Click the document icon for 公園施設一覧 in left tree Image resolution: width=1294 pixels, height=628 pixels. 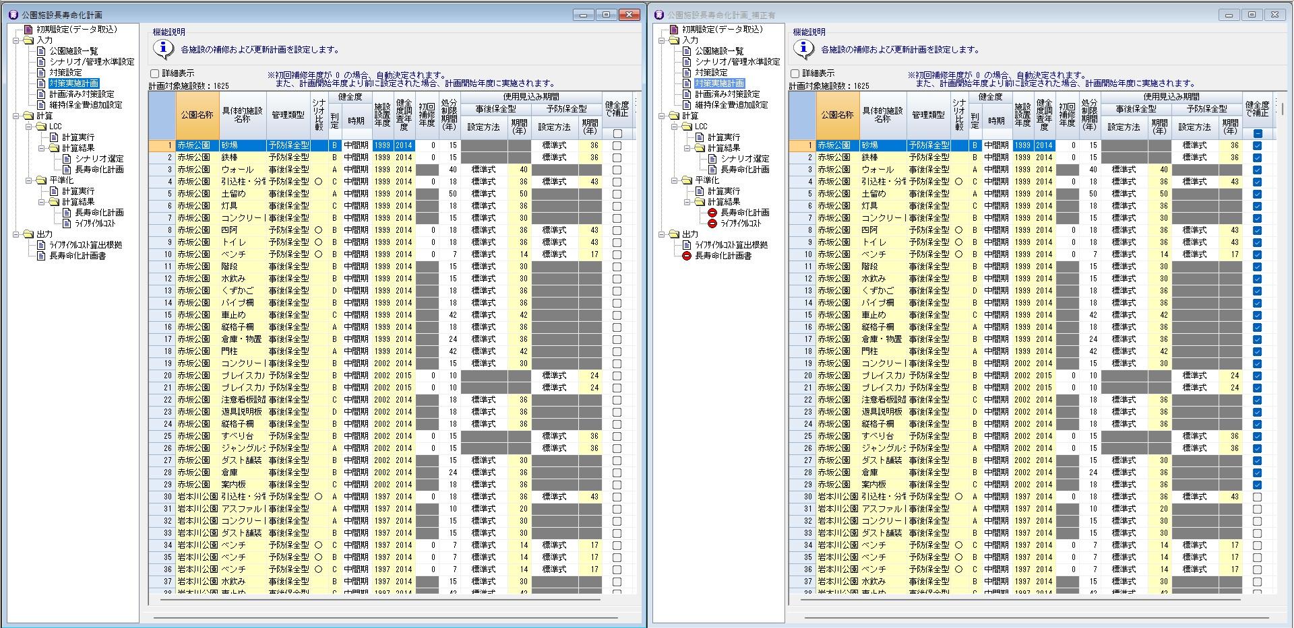click(41, 51)
